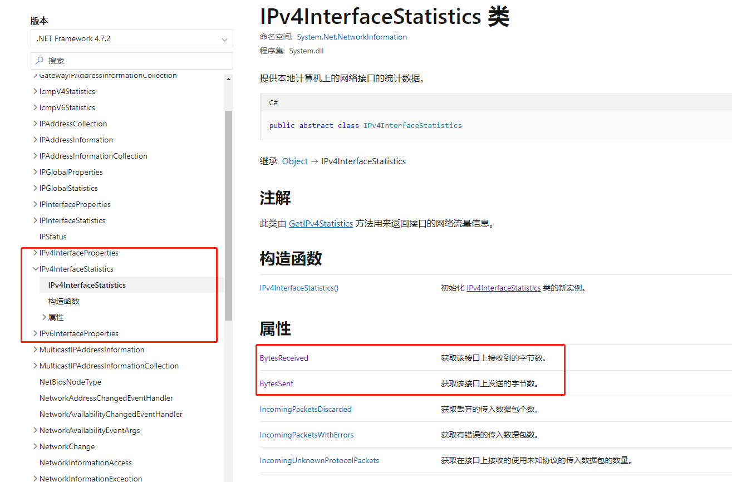Click IPv4InterfaceStatistics link in constructor description
Image resolution: width=732 pixels, height=482 pixels.
tap(503, 288)
